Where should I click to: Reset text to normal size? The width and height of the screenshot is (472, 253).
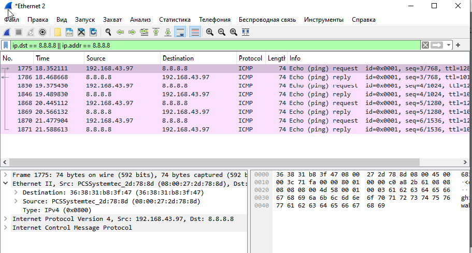pos(234,32)
